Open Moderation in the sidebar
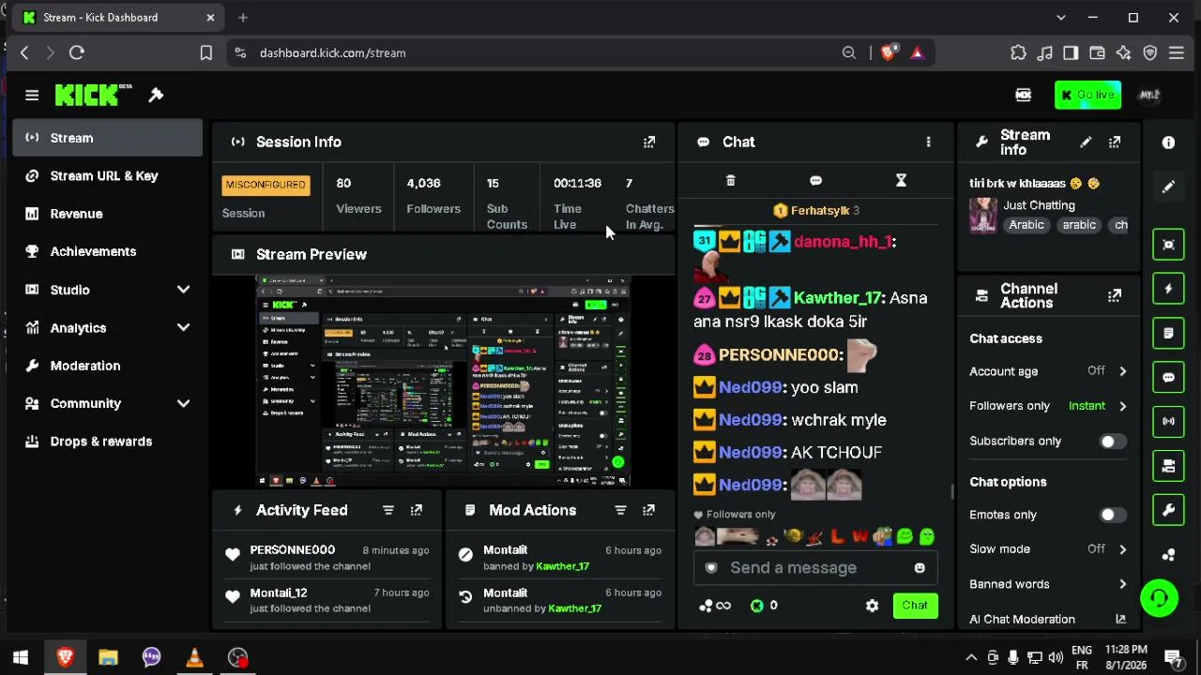Image resolution: width=1201 pixels, height=675 pixels. click(x=108, y=366)
